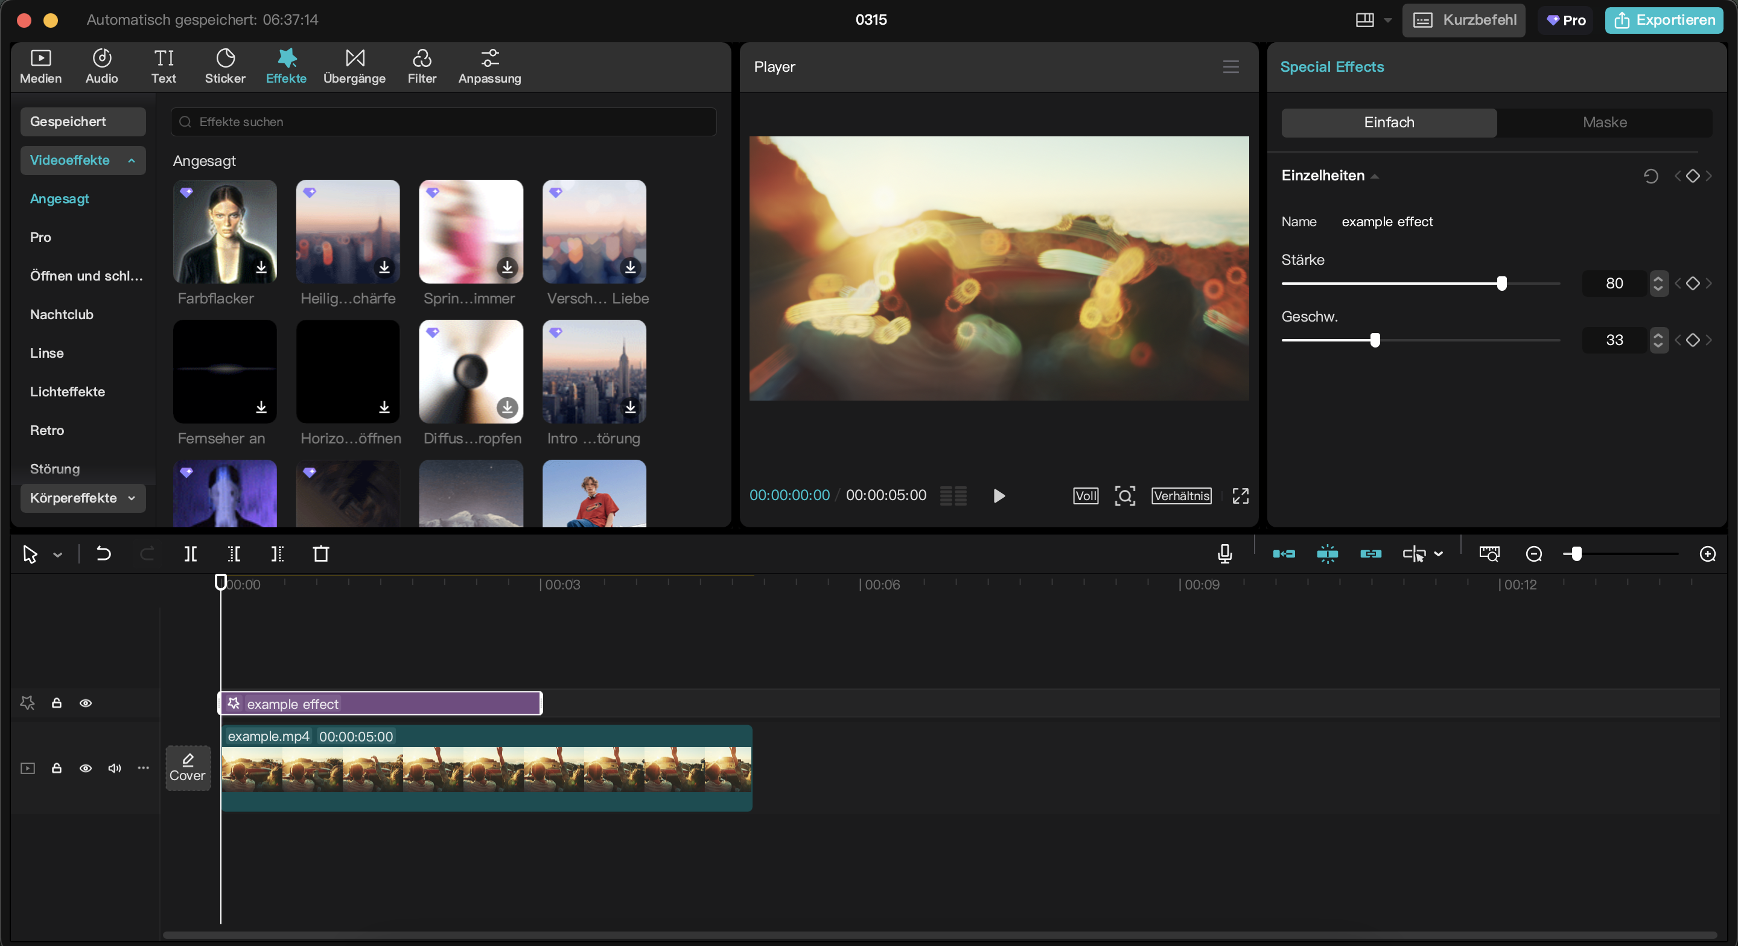Open the selection tool dropdown arrow
This screenshot has height=946, width=1738.
[x=58, y=554]
